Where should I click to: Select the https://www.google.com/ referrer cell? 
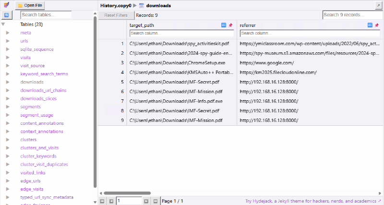310,63
